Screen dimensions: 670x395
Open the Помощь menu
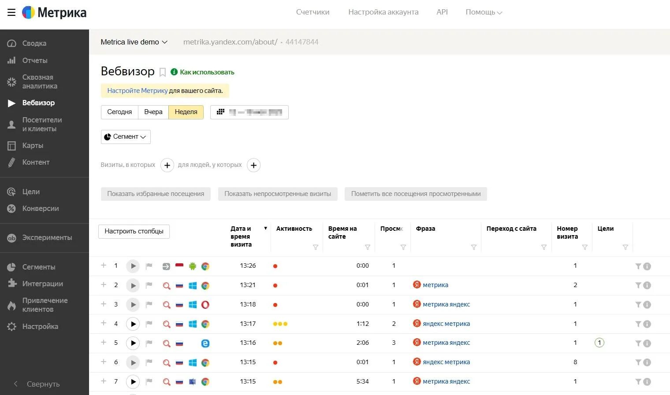(x=484, y=12)
